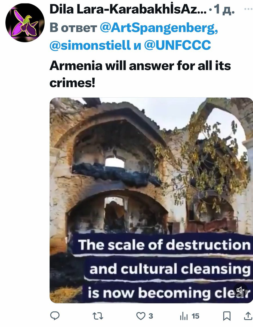Play the ruined arches video
The width and height of the screenshot is (253, 327).
pos(151,200)
